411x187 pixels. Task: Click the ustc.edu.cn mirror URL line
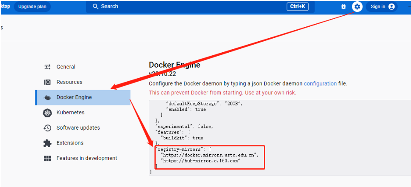click(x=209, y=155)
